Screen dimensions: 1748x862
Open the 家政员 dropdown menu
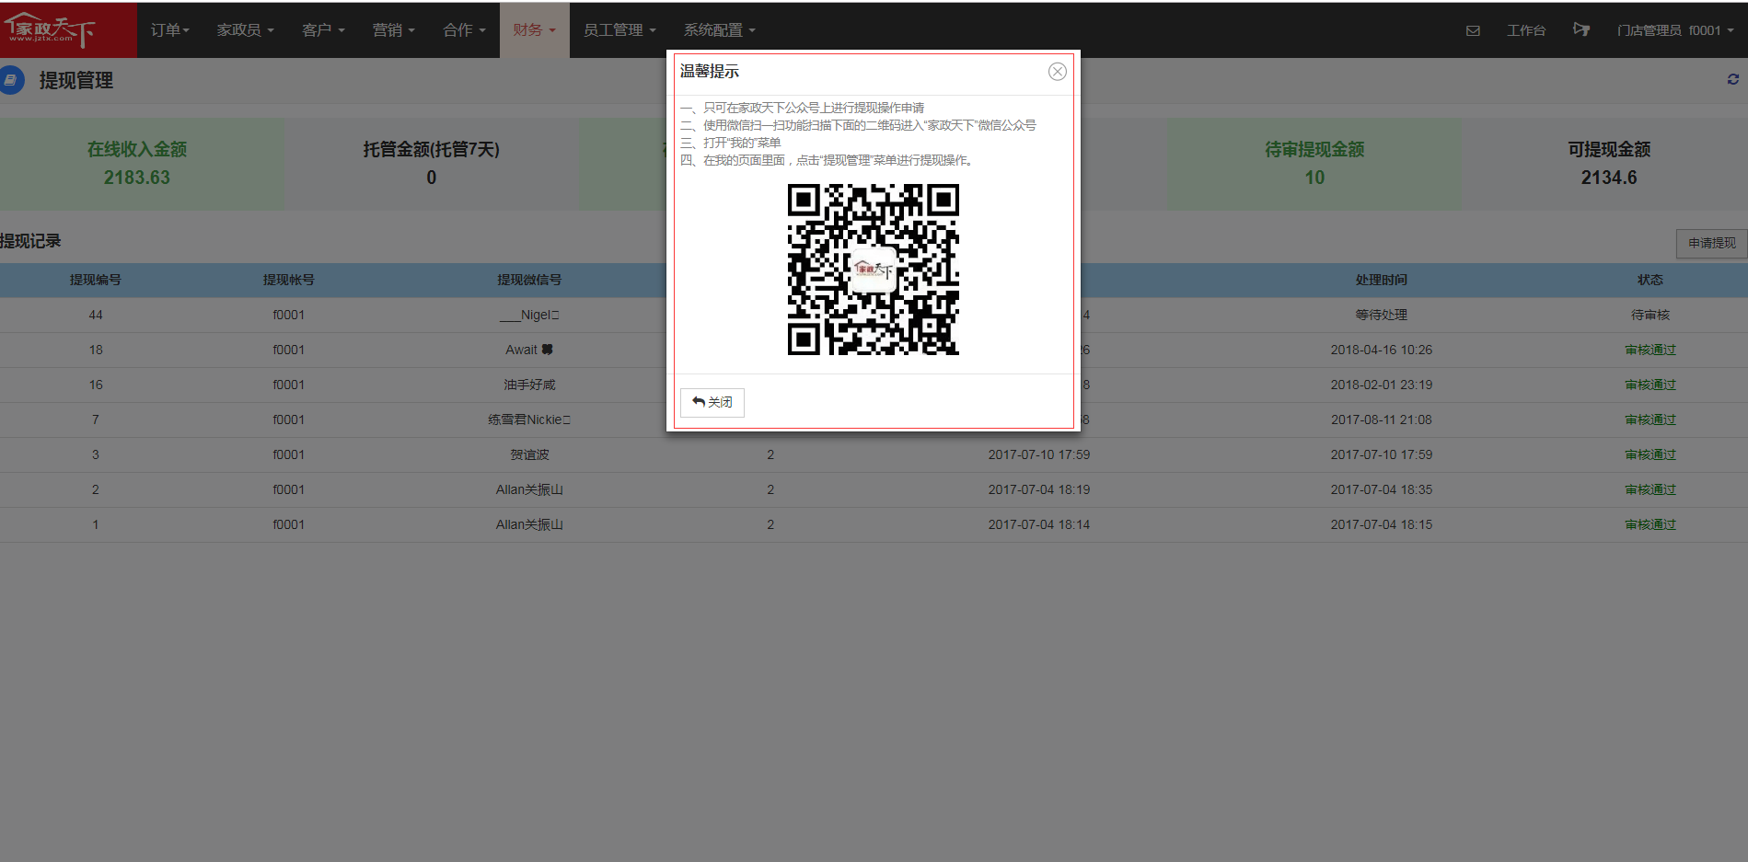(246, 30)
